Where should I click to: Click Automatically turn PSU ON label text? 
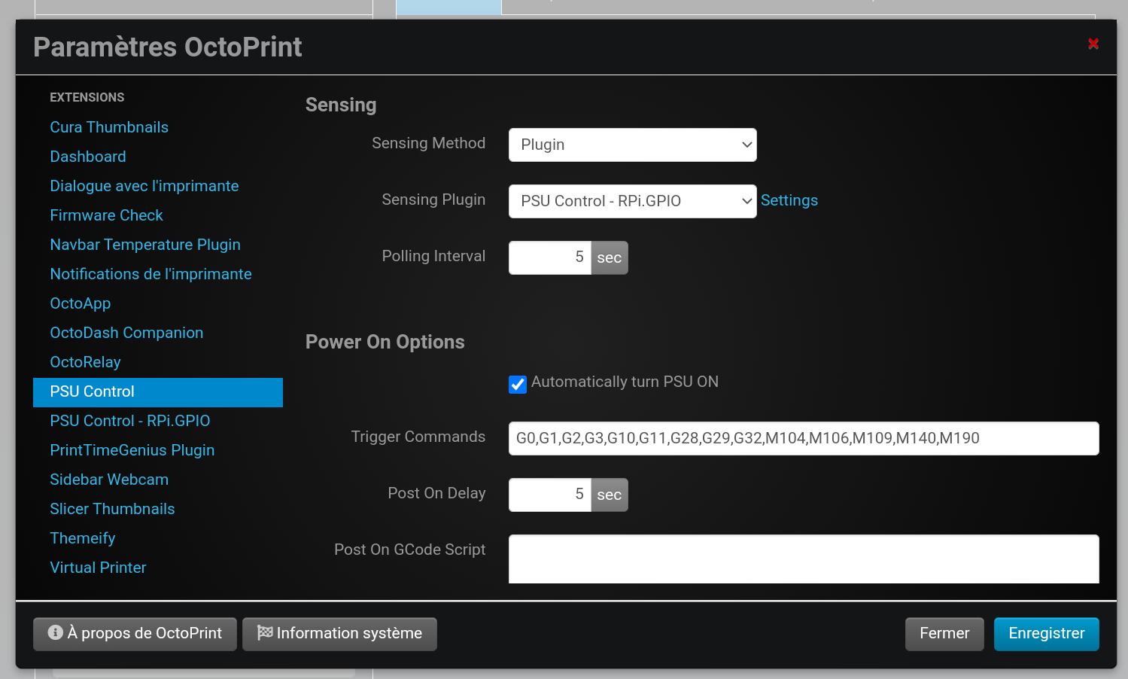(x=625, y=382)
